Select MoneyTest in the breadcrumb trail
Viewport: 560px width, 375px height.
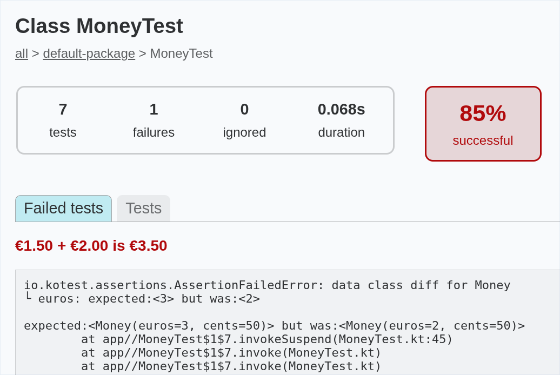[x=182, y=53]
